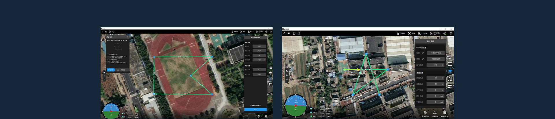Click the add-grid icon in right window sidebar
The height and width of the screenshot is (119, 555).
tap(450, 86)
